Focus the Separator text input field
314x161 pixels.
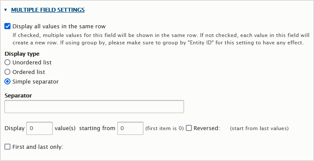pyautogui.click(x=94, y=107)
